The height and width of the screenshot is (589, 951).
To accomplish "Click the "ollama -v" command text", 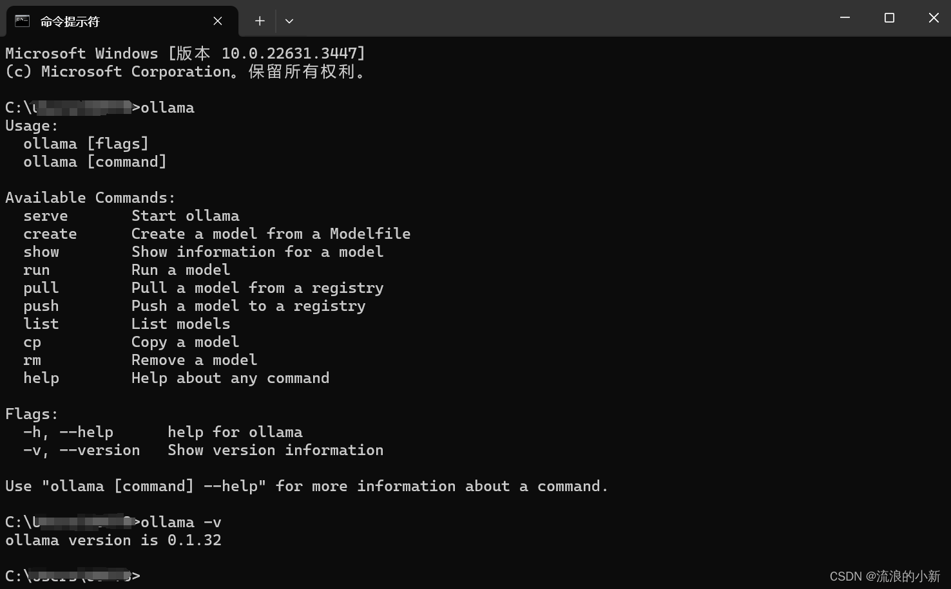I will pyautogui.click(x=181, y=522).
